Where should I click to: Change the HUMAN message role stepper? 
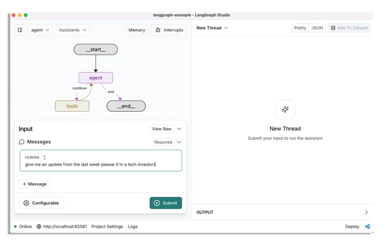[45, 157]
